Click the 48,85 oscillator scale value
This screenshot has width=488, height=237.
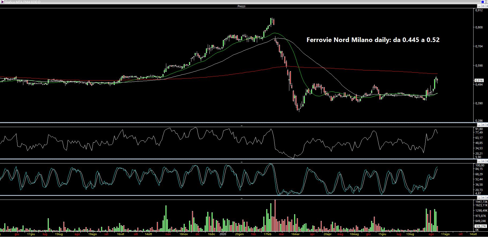coord(479,143)
